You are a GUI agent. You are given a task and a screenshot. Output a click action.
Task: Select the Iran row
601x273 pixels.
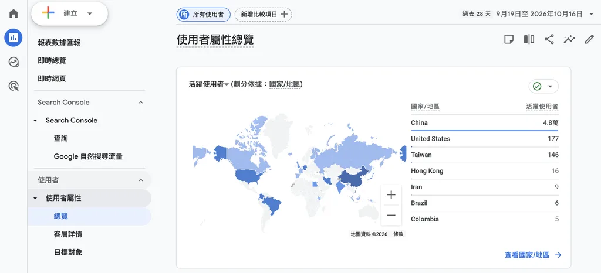[x=484, y=187]
